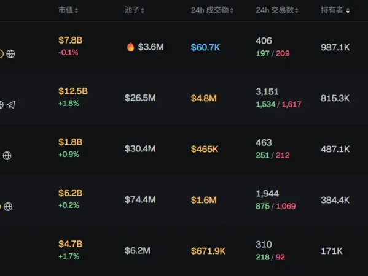Click sell count 212

coord(283,155)
